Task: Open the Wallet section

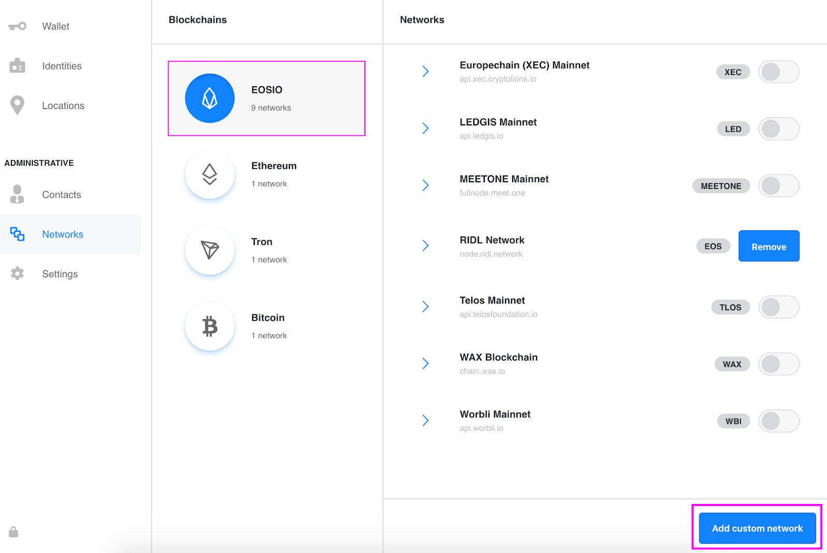Action: [71, 26]
